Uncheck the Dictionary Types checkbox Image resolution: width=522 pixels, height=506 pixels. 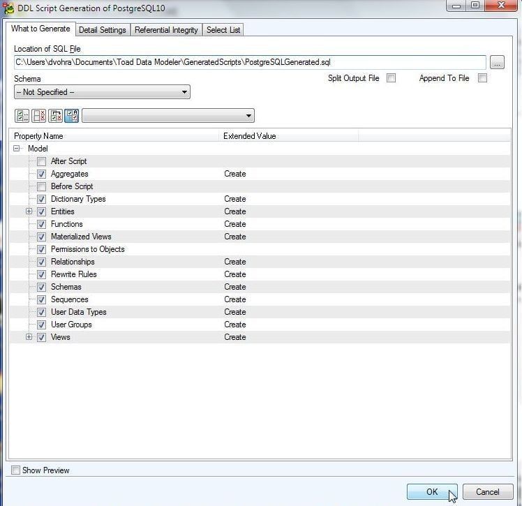[41, 199]
